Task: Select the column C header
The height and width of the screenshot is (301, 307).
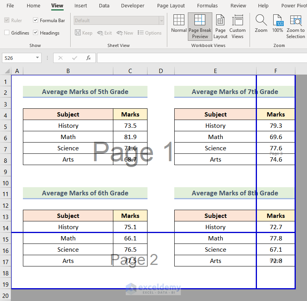Action: click(x=130, y=71)
